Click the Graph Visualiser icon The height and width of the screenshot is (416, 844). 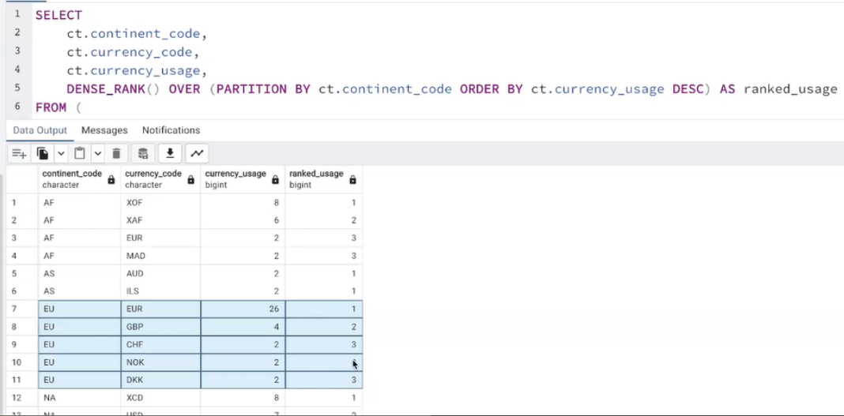point(197,154)
